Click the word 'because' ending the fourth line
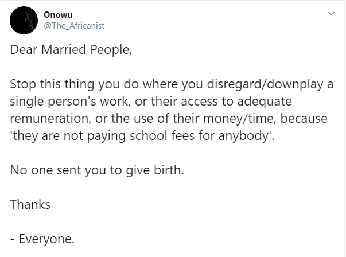The image size is (346, 257). coord(304,119)
